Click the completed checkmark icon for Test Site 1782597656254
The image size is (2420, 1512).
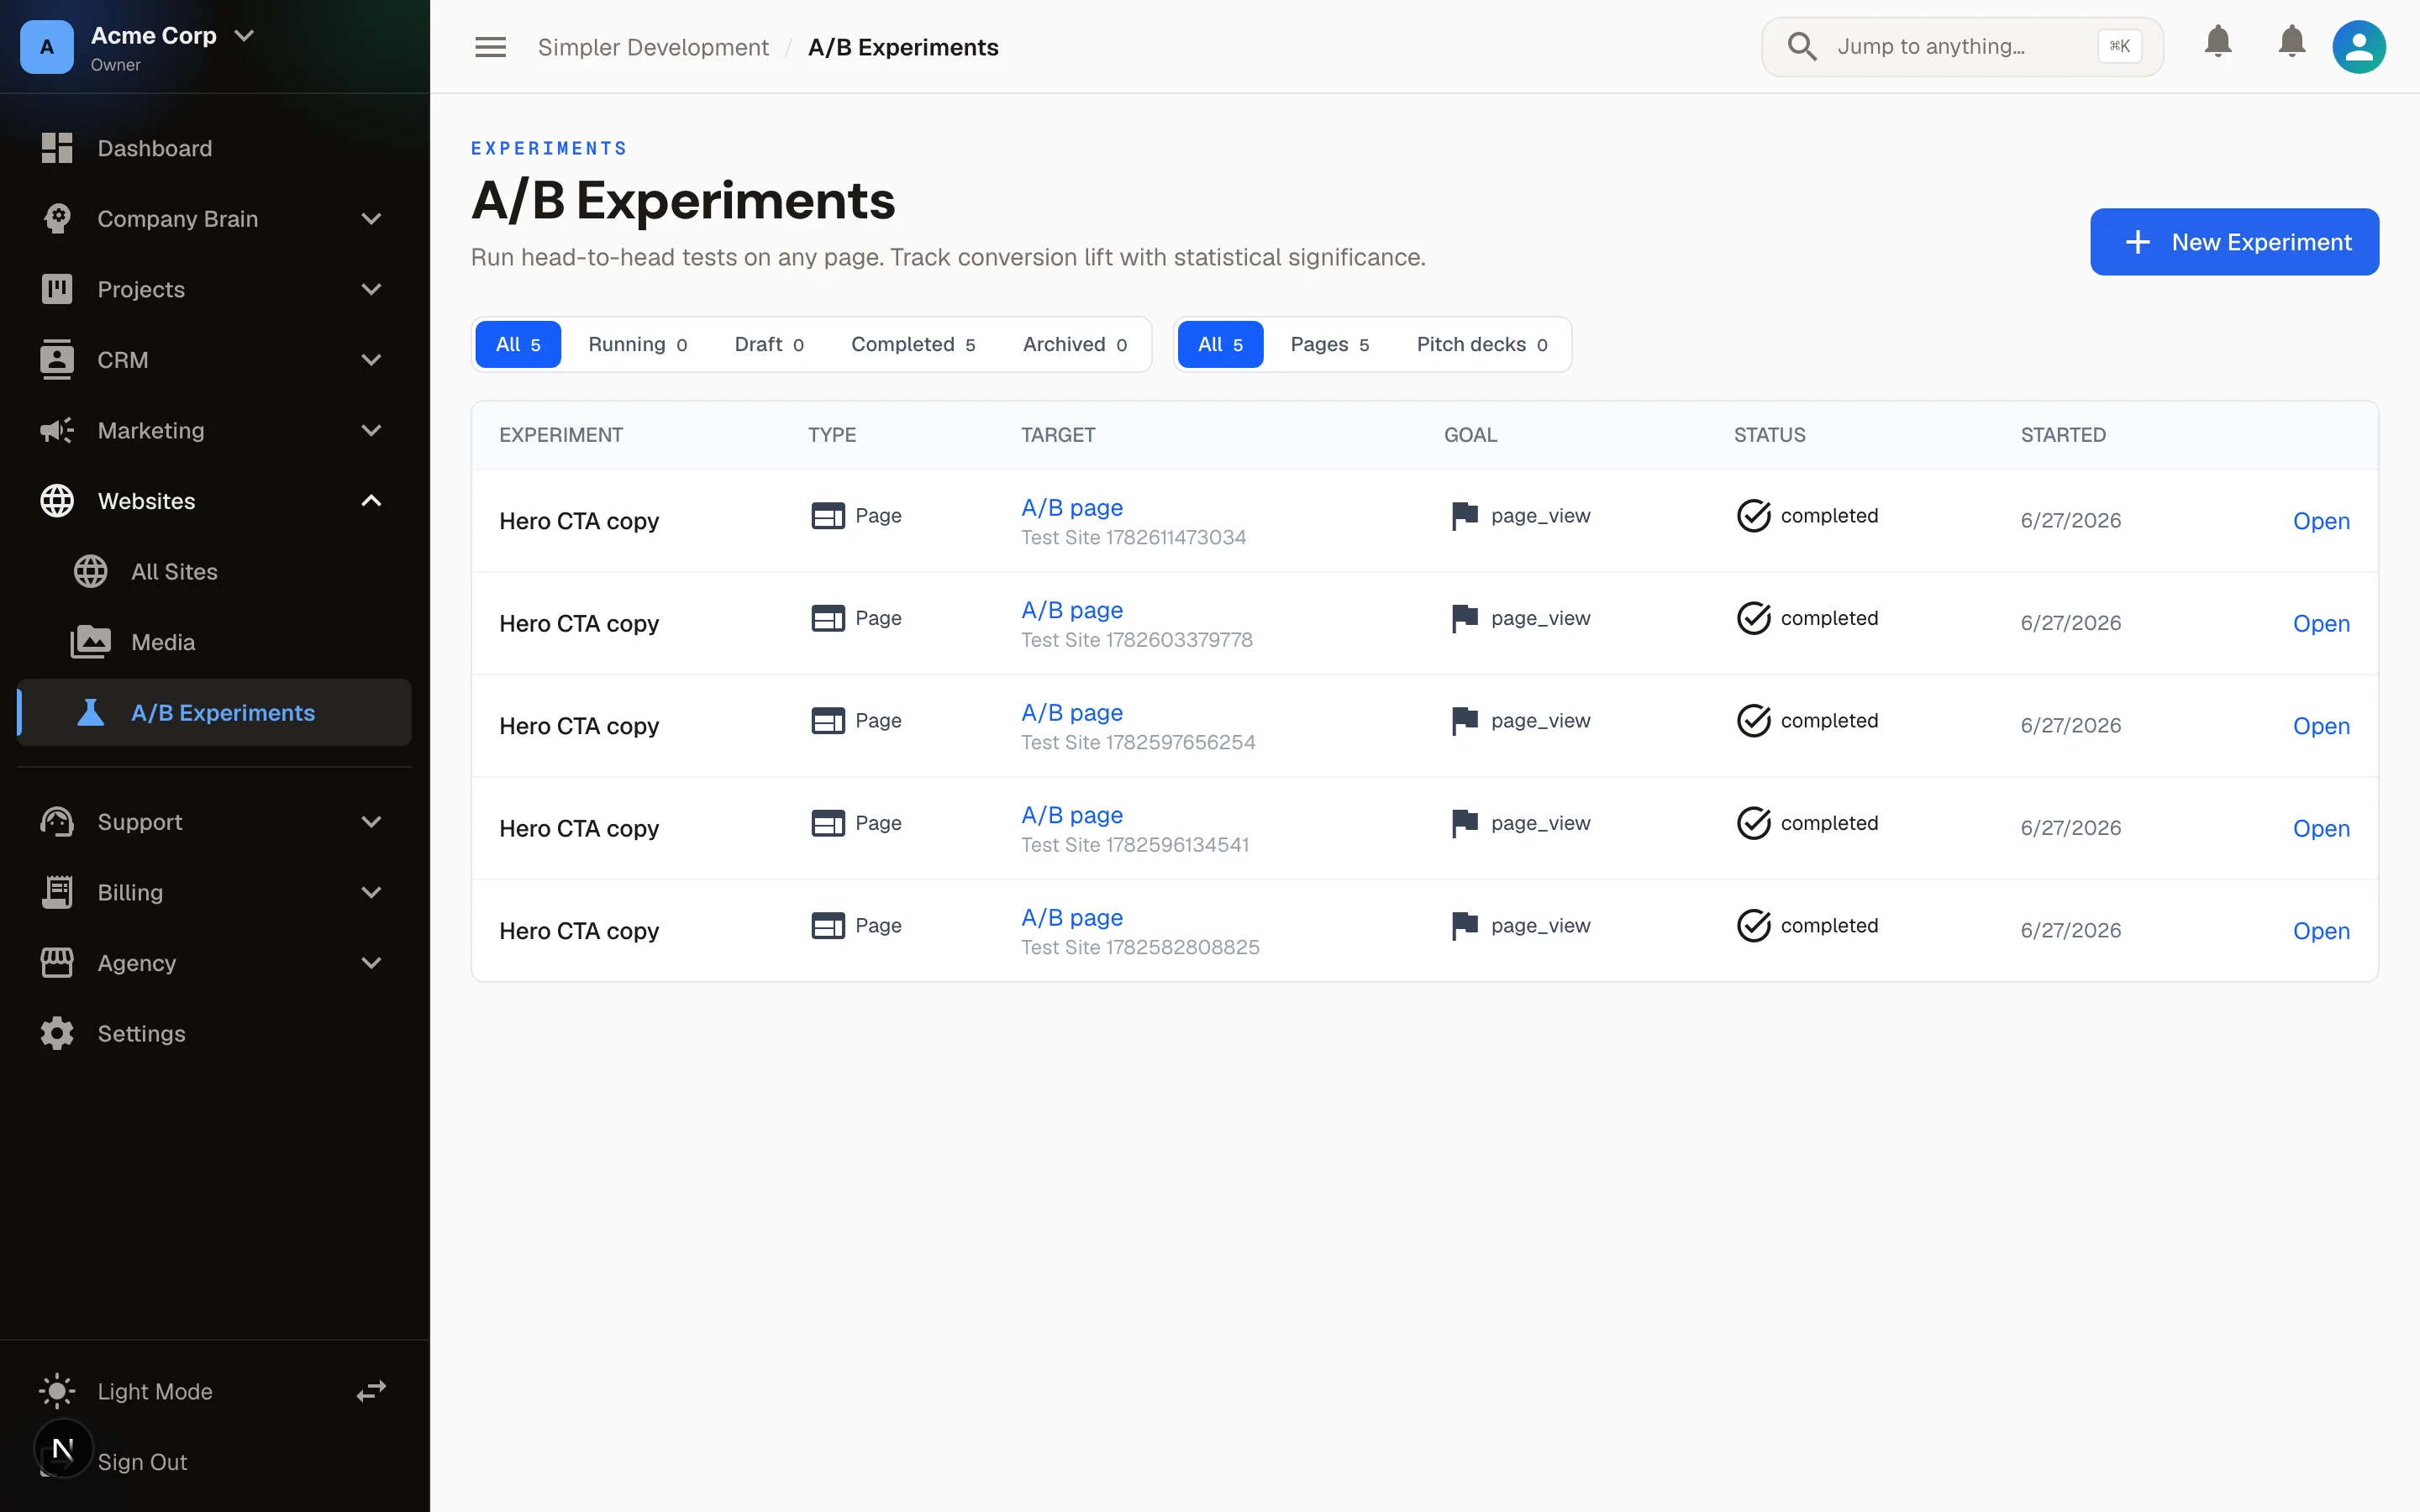click(x=1754, y=721)
